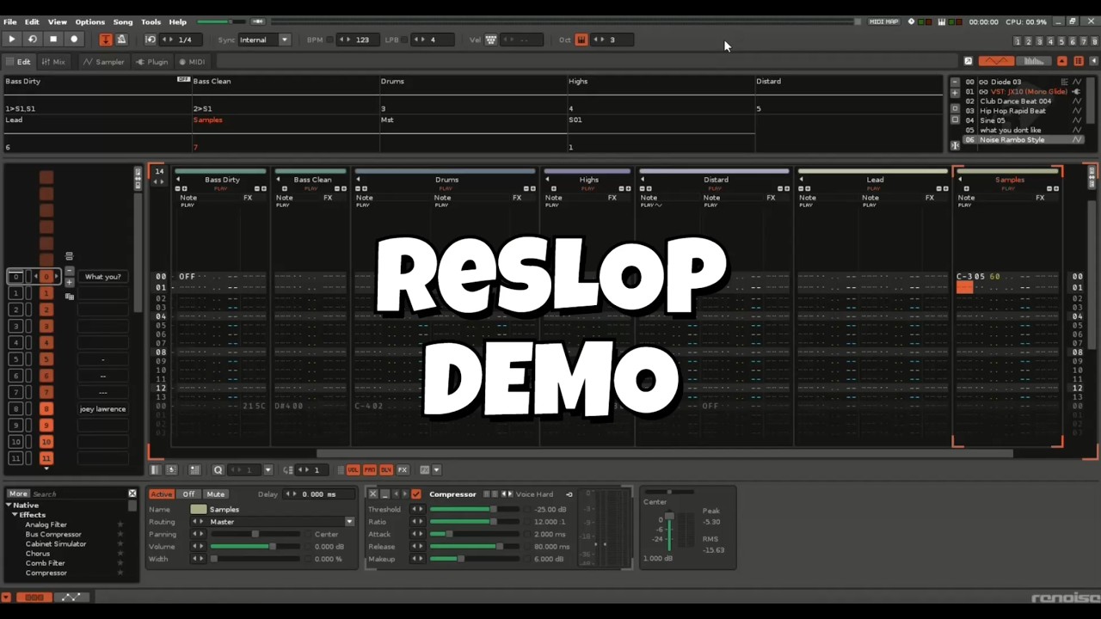Open the Tools menu
The height and width of the screenshot is (619, 1101).
pos(151,21)
